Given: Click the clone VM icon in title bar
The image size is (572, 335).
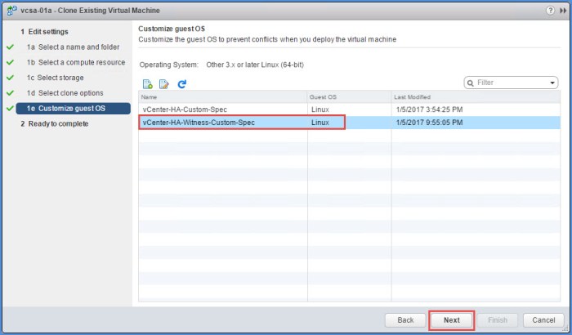Looking at the screenshot, I should tap(11, 11).
